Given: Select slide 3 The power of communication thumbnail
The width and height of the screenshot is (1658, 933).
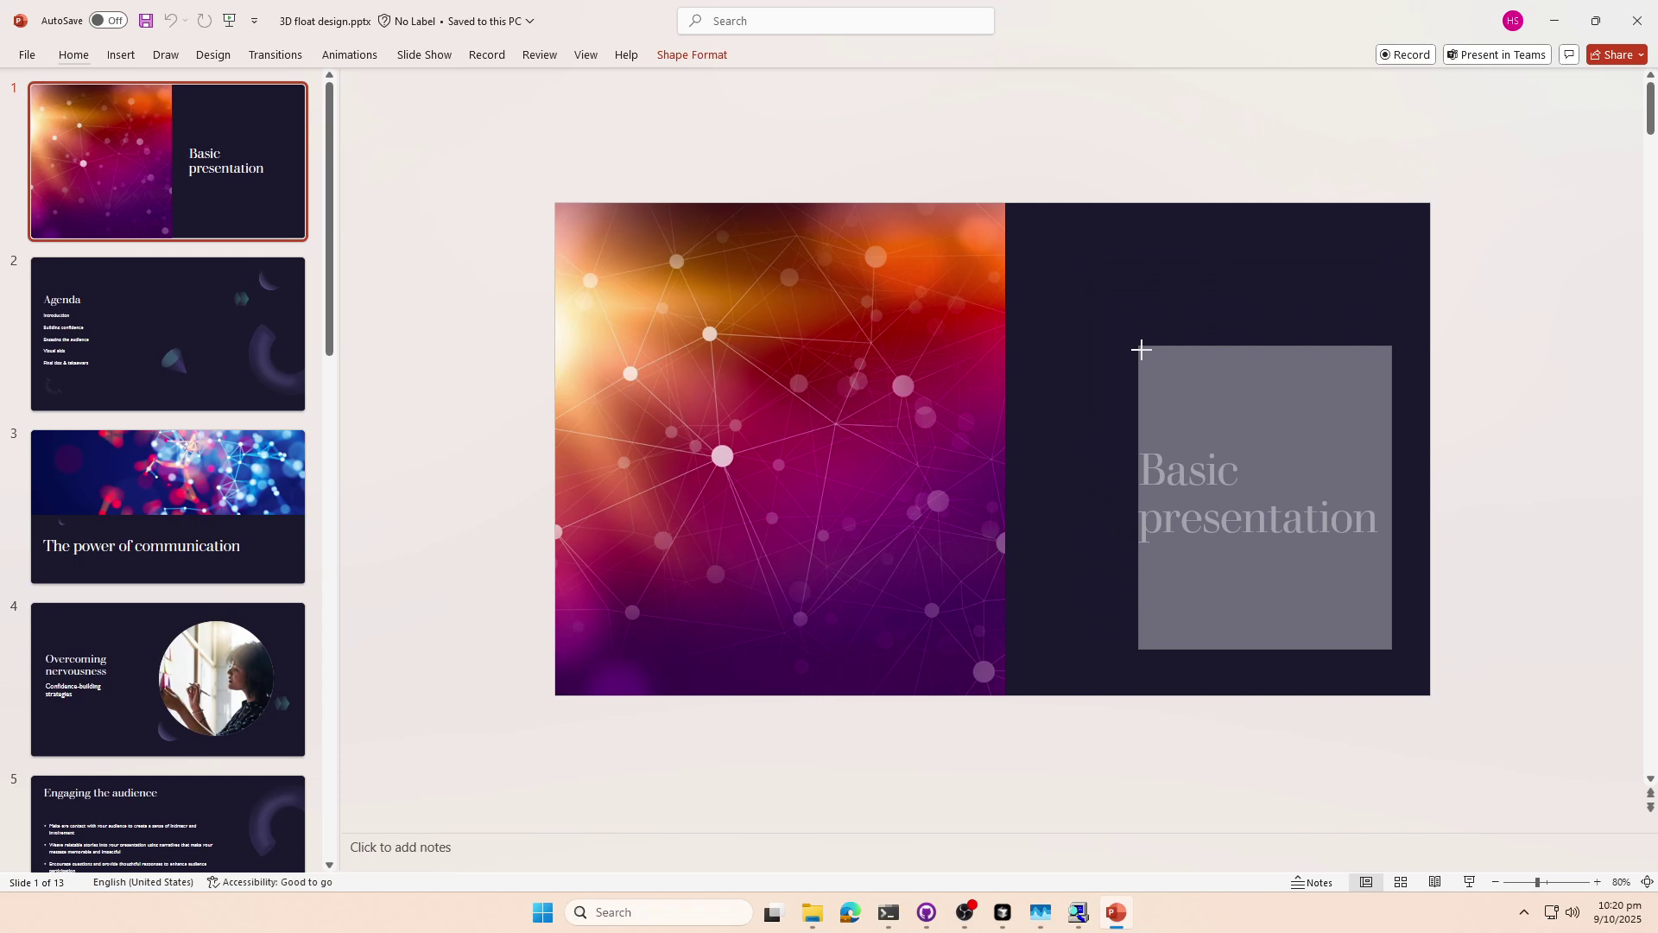Looking at the screenshot, I should click(x=168, y=506).
